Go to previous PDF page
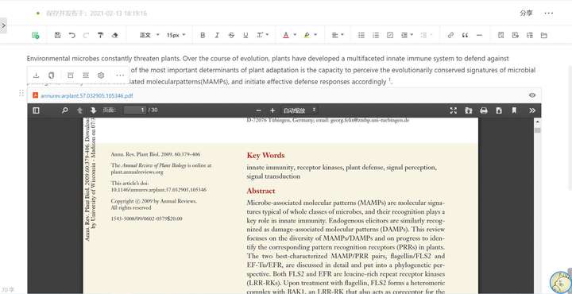Image resolution: width=572 pixels, height=294 pixels. pyautogui.click(x=79, y=110)
